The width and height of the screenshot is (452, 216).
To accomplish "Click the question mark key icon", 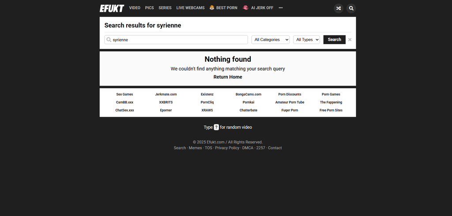I will [x=216, y=127].
